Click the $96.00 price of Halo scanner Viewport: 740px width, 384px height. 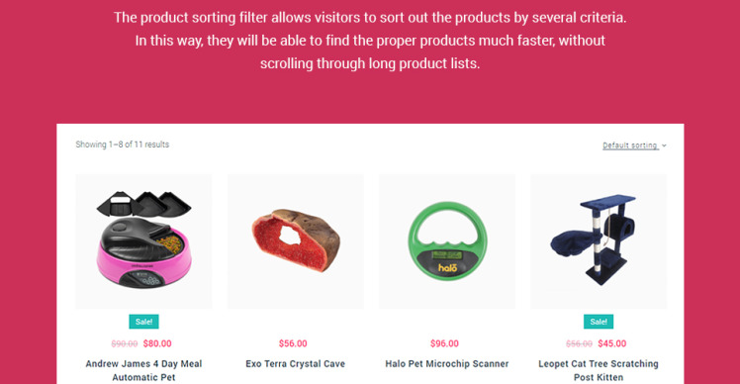coord(444,343)
